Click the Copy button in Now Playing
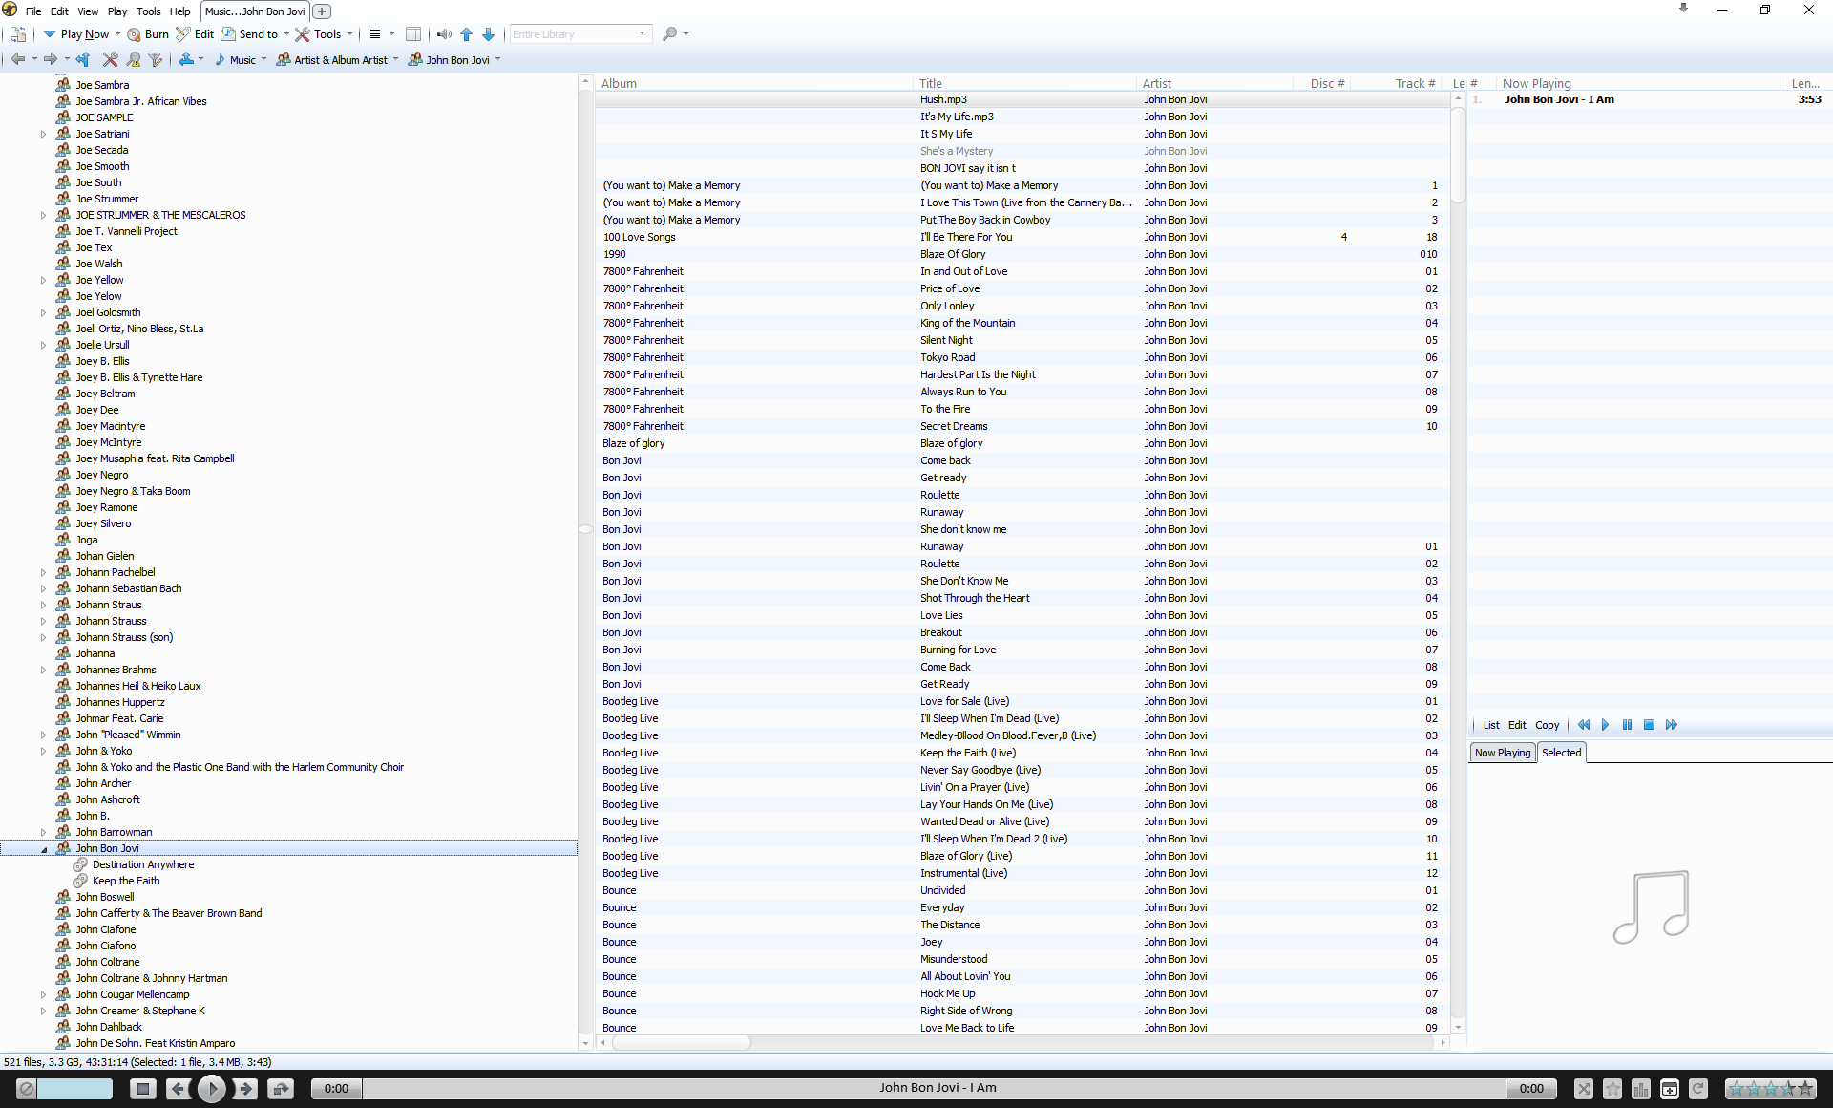Viewport: 1833px width, 1108px height. (1547, 725)
